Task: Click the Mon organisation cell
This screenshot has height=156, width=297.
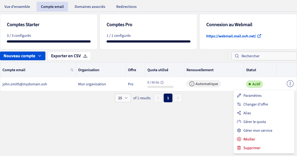Action: [x=92, y=84]
